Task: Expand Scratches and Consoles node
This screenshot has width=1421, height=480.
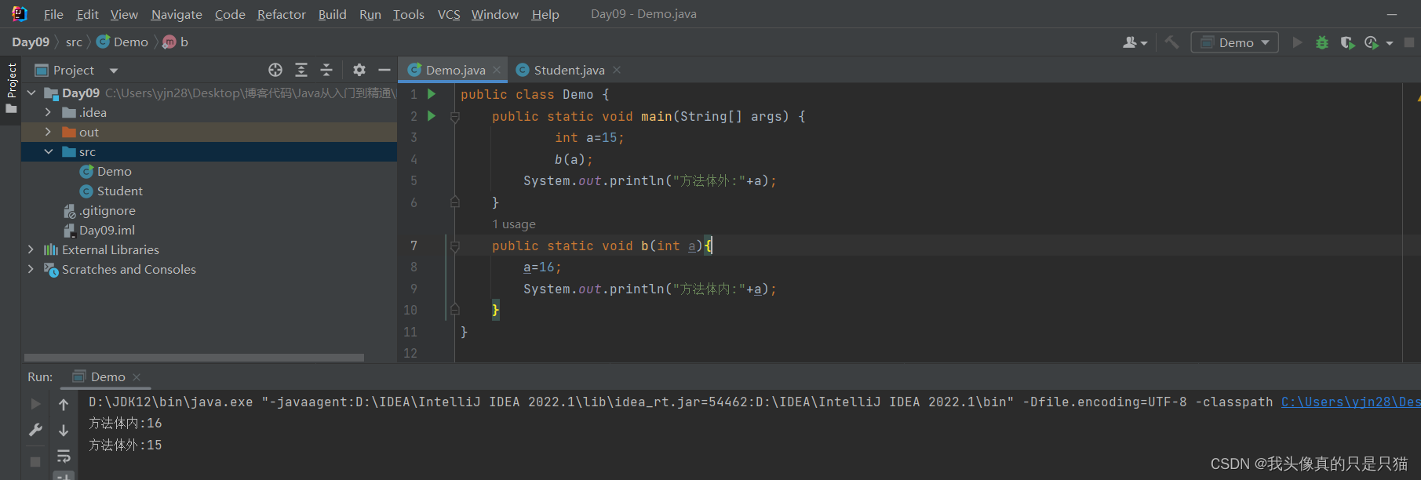Action: coord(31,269)
